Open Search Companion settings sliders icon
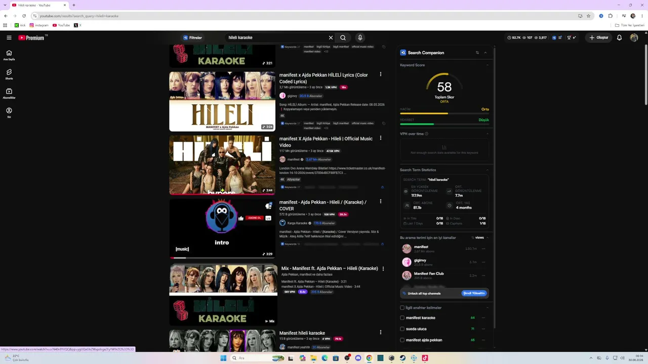The image size is (648, 364). pyautogui.click(x=477, y=53)
